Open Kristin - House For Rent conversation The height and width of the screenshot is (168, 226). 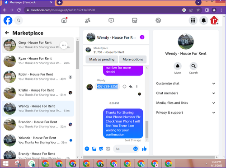tap(38, 93)
